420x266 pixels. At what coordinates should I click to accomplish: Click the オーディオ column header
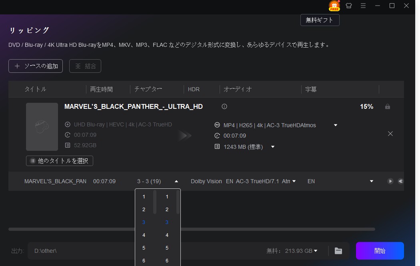click(238, 89)
